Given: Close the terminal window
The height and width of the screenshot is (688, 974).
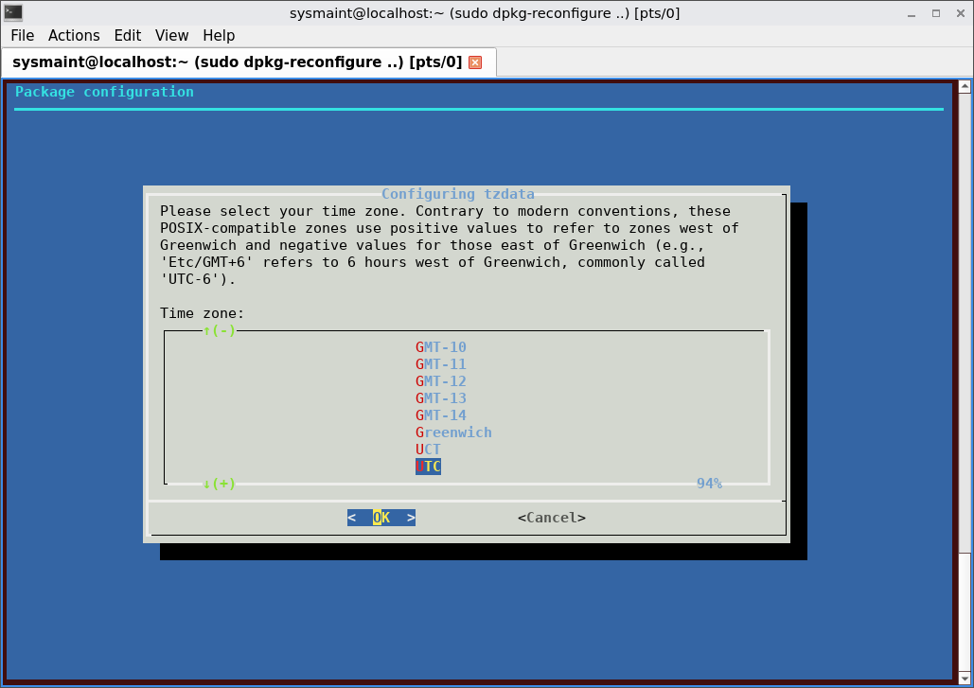Looking at the screenshot, I should coord(958,13).
